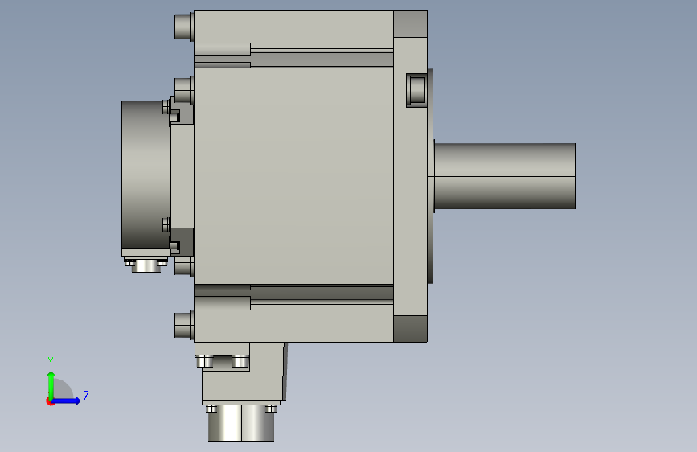697x452 pixels.
Task: Select the dark bottom corner of flange
Action: [410, 329]
